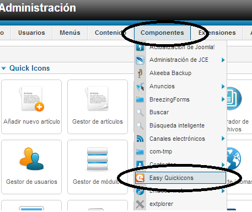Click Gestor de usuarios people icon
The width and height of the screenshot is (252, 212).
click(x=31, y=158)
